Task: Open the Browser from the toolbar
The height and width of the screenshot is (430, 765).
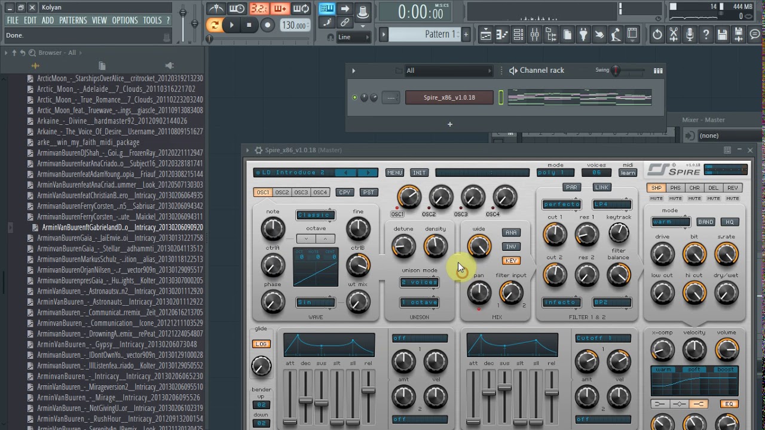Action: pyautogui.click(x=550, y=35)
